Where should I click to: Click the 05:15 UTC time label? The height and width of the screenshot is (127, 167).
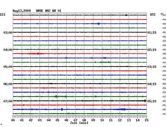point(152,101)
